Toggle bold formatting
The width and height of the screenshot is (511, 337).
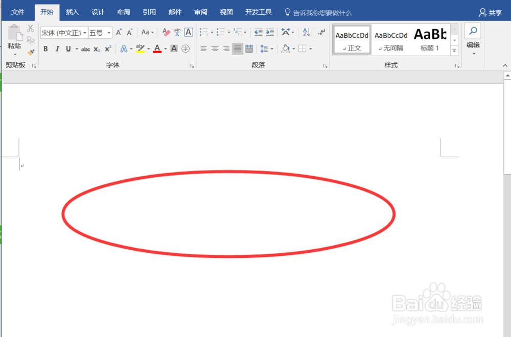coord(45,49)
